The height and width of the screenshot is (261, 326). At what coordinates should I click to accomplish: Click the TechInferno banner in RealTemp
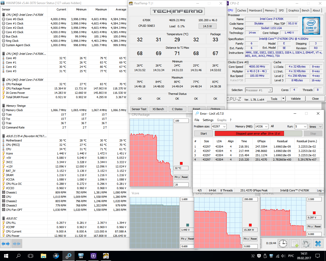tap(177, 11)
